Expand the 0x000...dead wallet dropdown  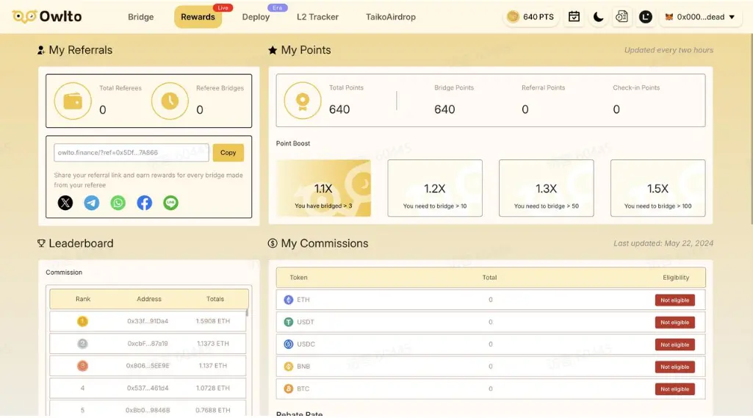click(700, 17)
